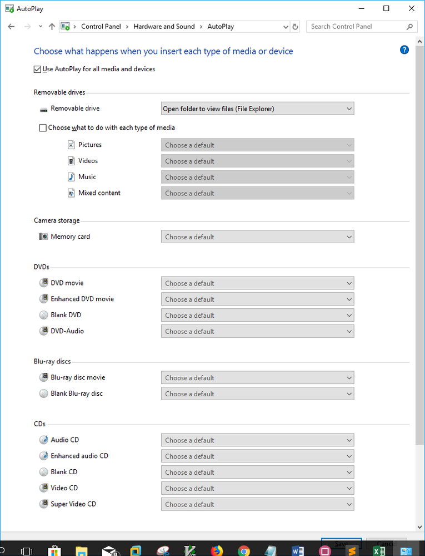This screenshot has width=425, height=556.
Task: Click the Mixed content icon
Action: [x=72, y=193]
